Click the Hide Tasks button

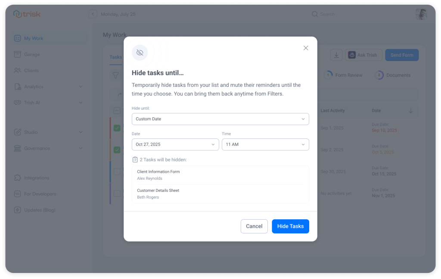point(290,226)
